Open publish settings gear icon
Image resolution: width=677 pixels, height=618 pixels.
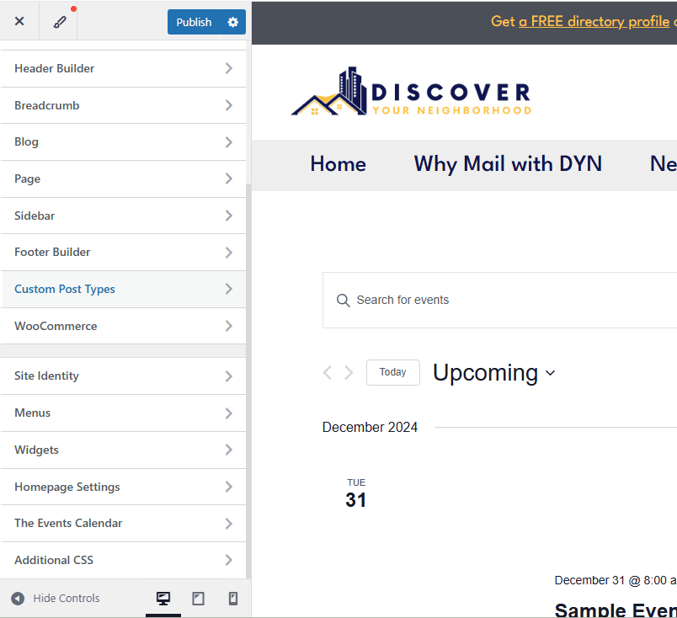(x=233, y=22)
